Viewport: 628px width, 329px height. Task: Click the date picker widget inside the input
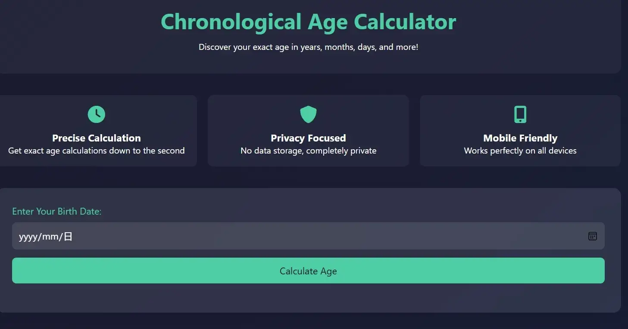593,236
